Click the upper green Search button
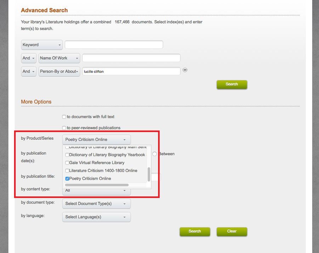Image resolution: width=319 pixels, height=253 pixels. pyautogui.click(x=231, y=84)
